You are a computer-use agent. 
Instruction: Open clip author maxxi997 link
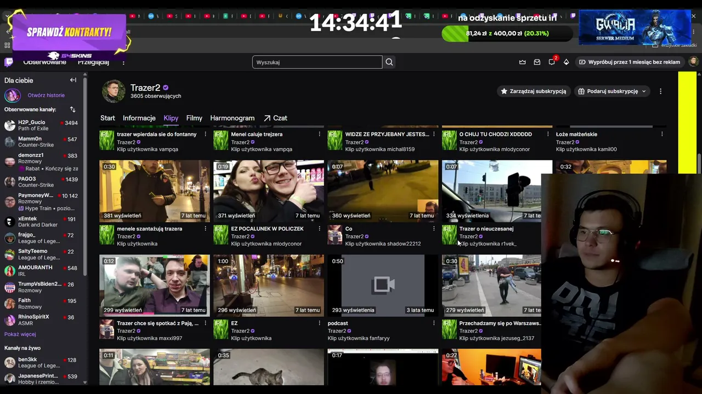pos(149,339)
